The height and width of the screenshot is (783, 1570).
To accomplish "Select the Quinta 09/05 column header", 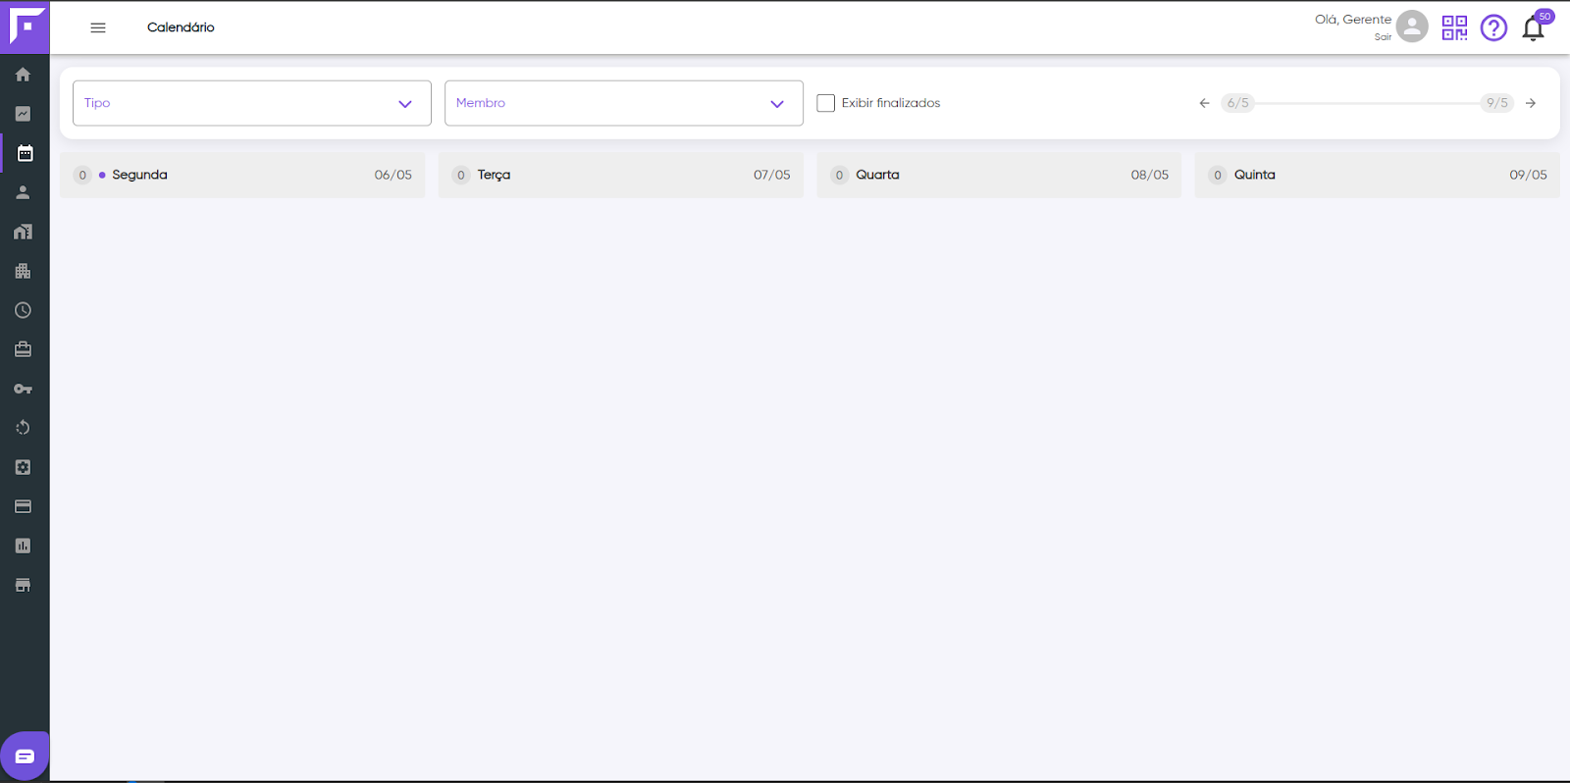I will [1378, 175].
